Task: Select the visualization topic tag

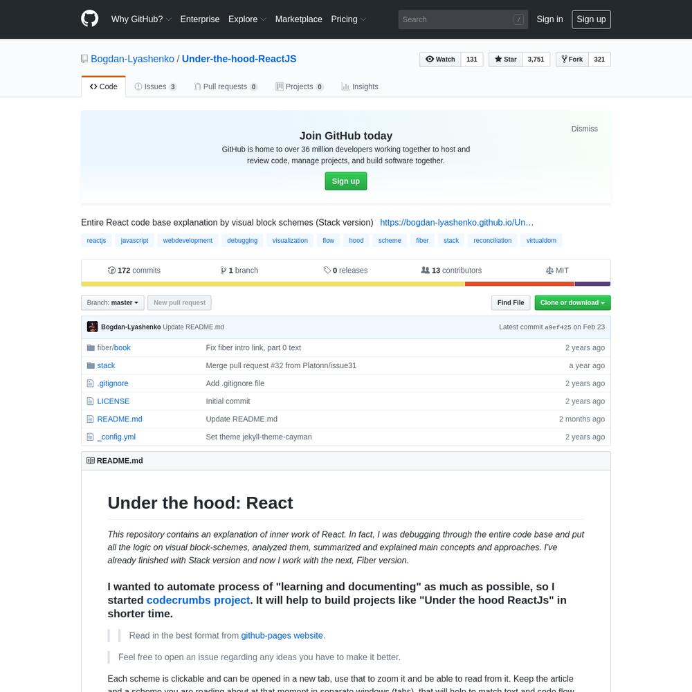Action: [290, 241]
